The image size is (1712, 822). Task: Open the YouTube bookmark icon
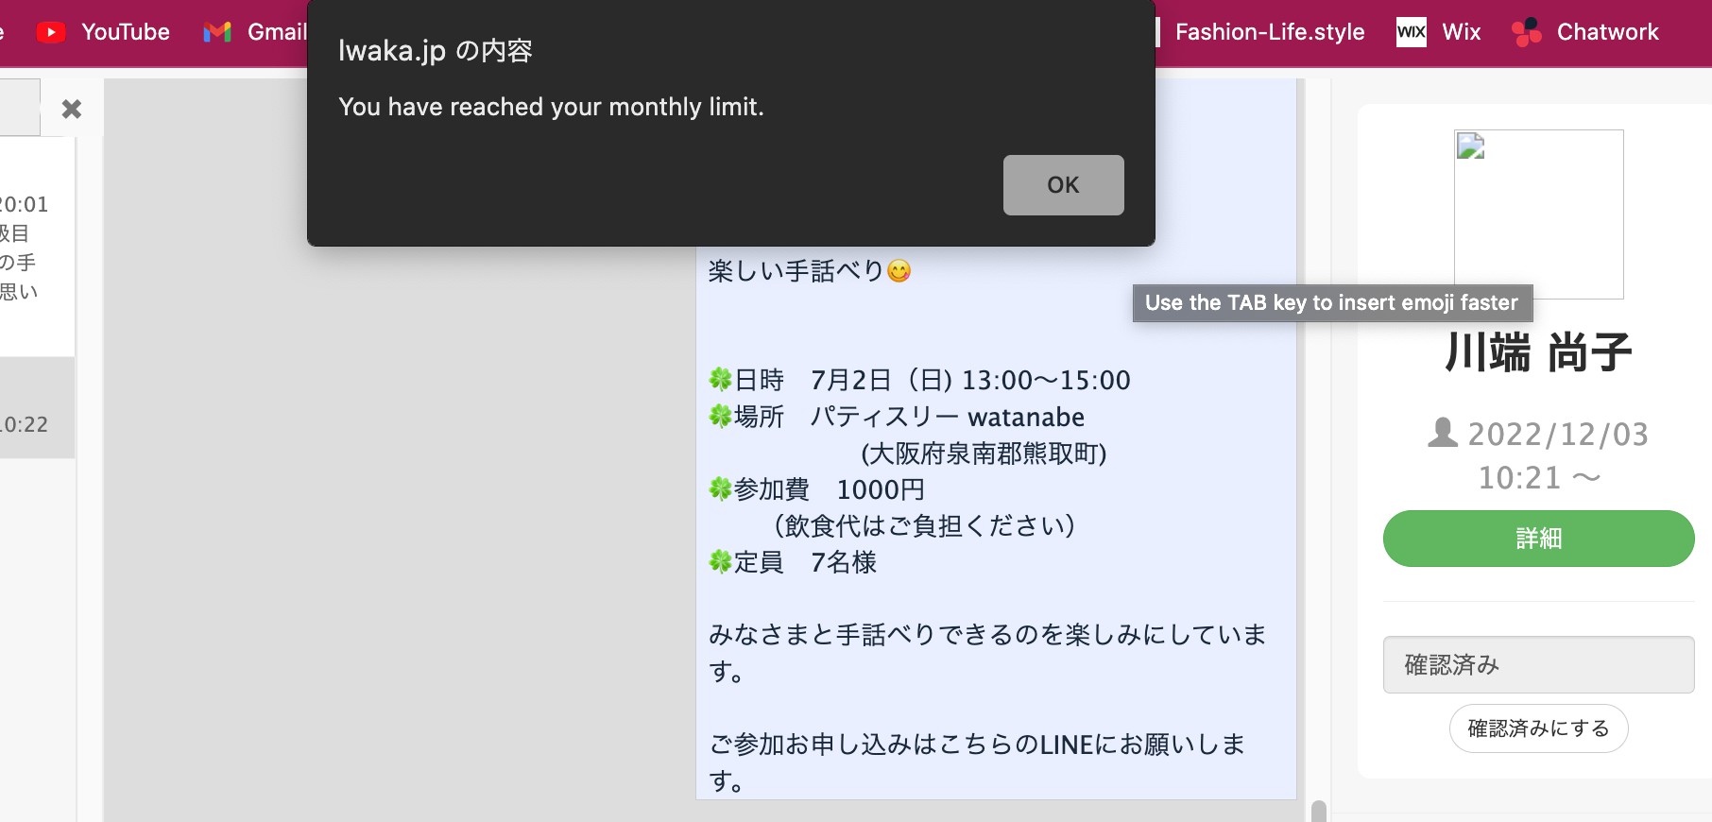tap(51, 32)
